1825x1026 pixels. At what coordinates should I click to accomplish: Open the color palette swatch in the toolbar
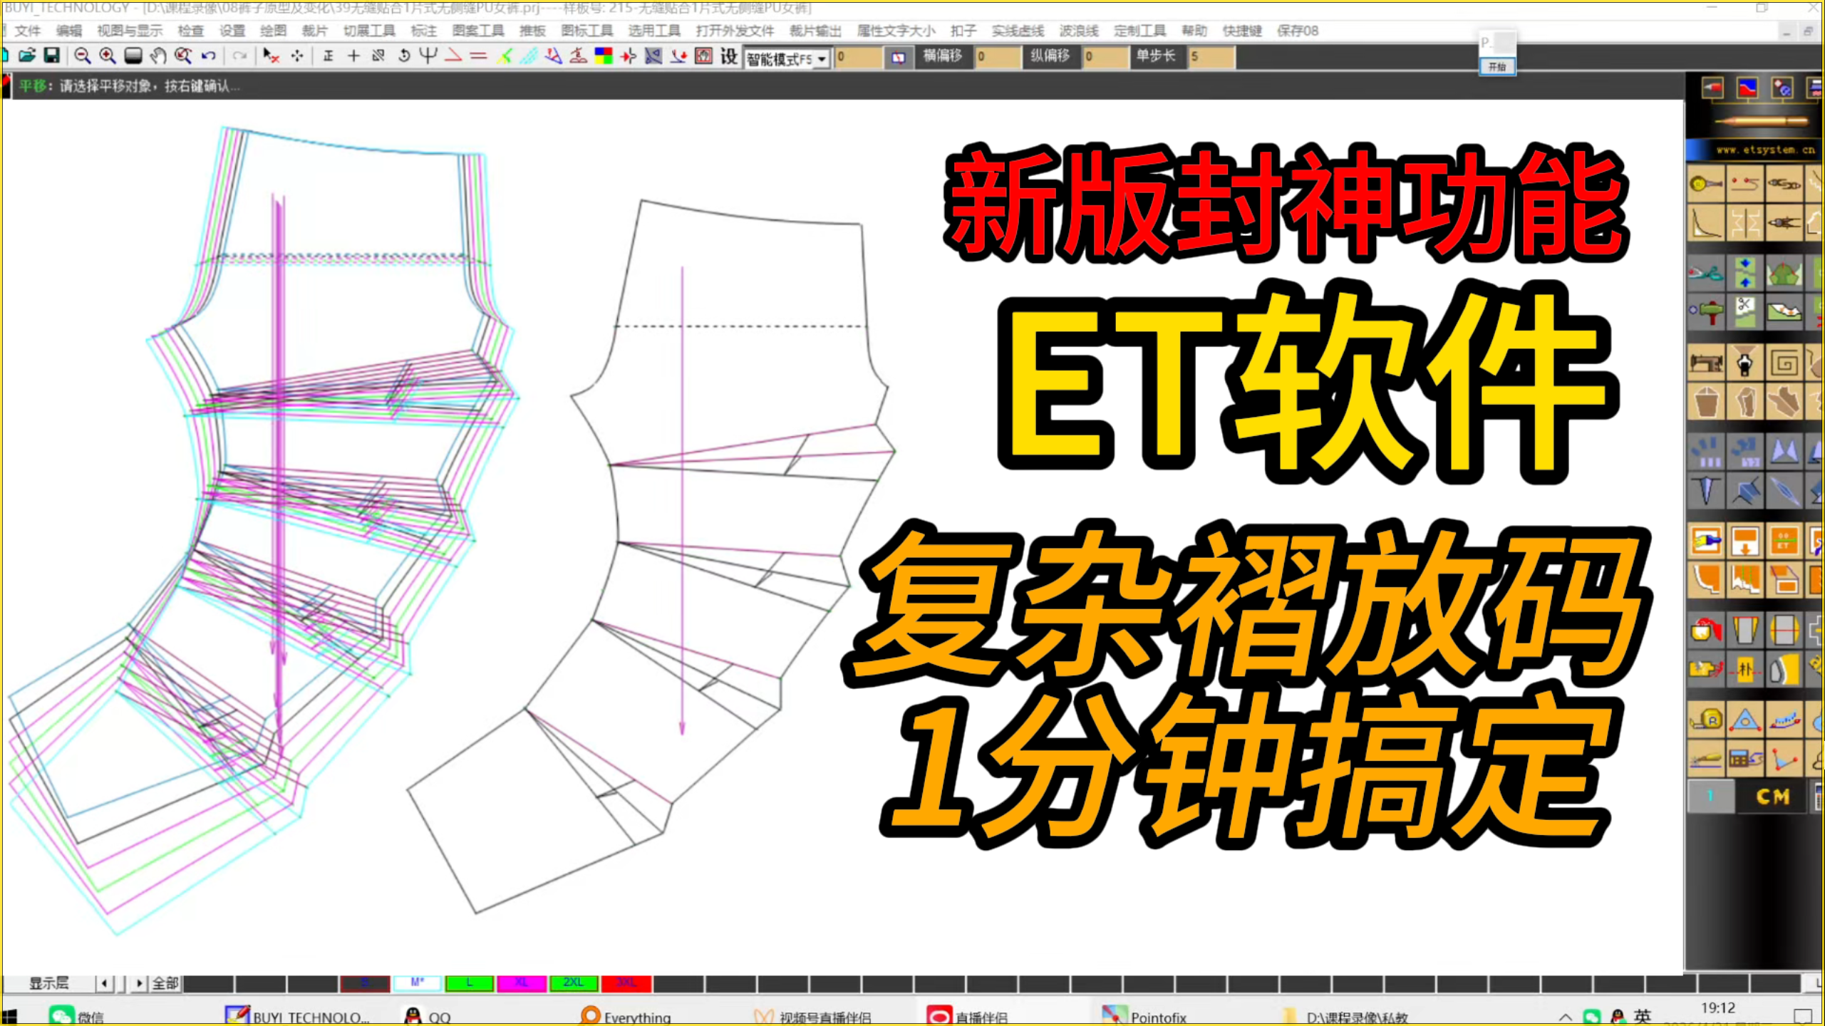click(x=605, y=56)
